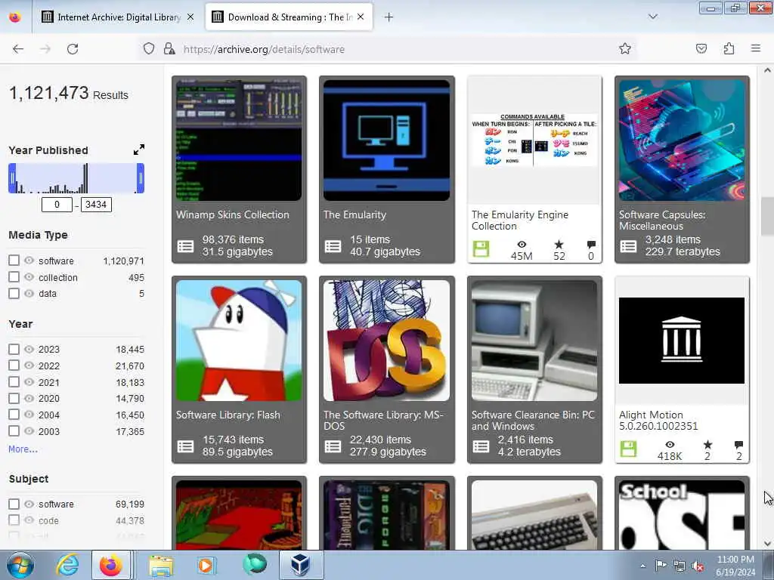Open the Firefox hamburger menu
774x580 pixels.
tap(756, 48)
